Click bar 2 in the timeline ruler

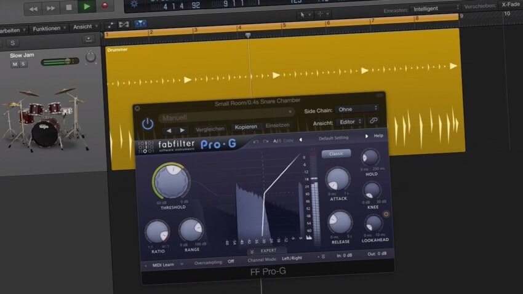click(151, 33)
